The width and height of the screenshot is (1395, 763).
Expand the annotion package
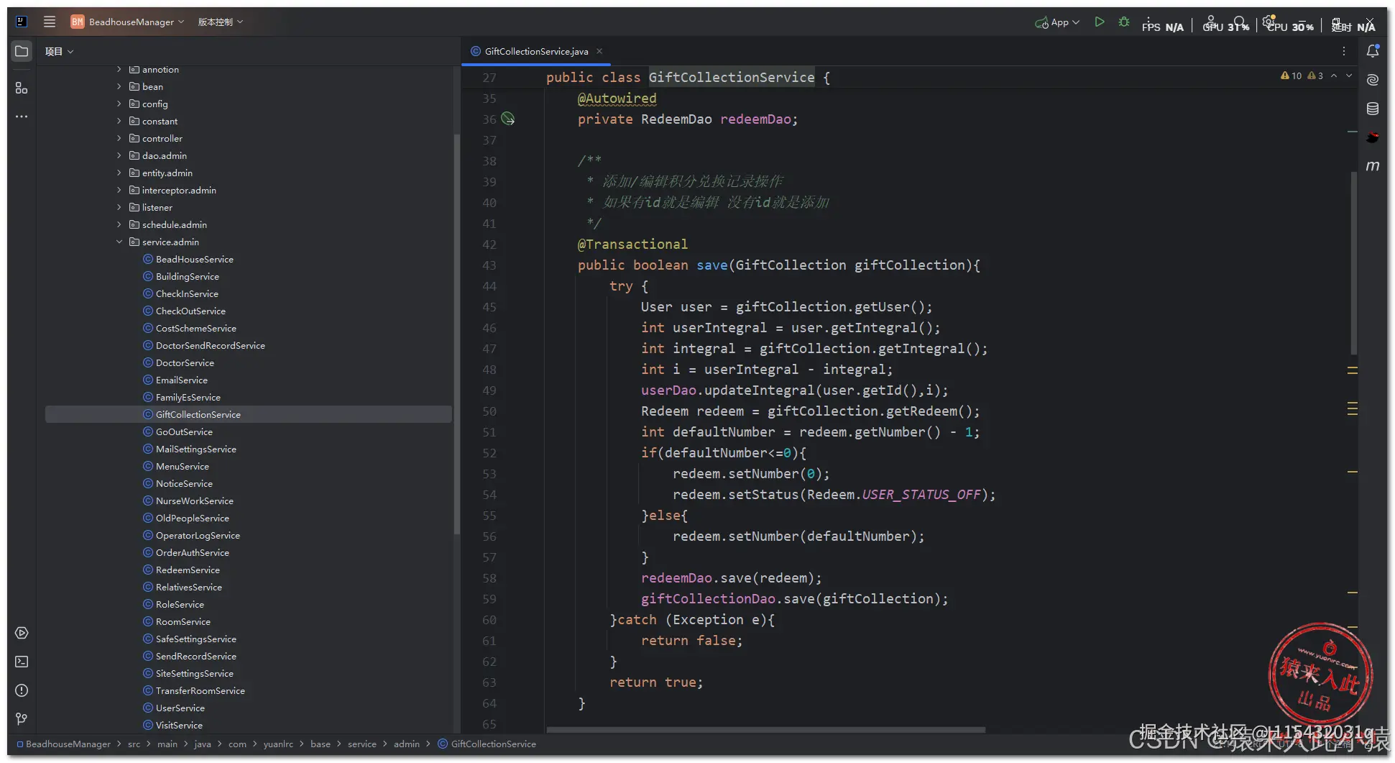tap(119, 69)
